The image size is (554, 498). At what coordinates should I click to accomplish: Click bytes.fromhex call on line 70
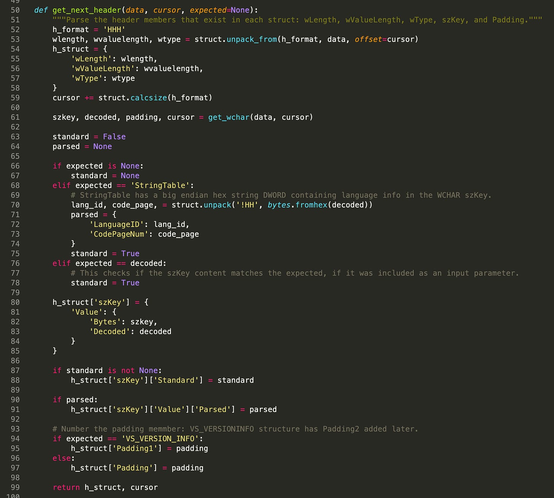pyautogui.click(x=320, y=205)
